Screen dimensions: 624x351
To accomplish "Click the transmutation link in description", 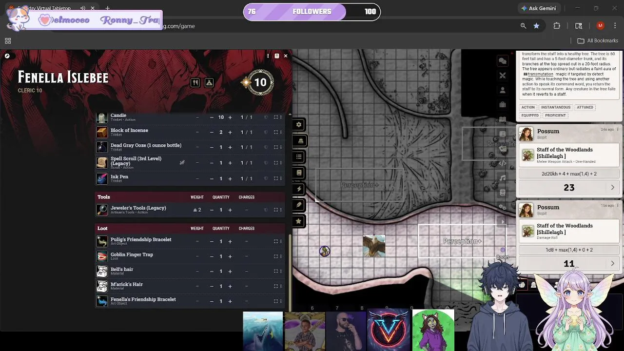I will tap(540, 74).
